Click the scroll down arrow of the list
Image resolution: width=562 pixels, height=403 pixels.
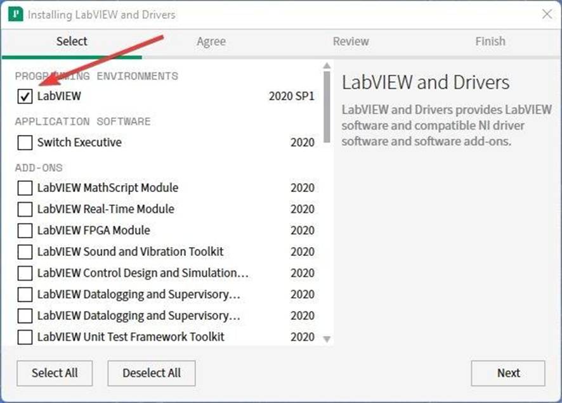(x=327, y=339)
